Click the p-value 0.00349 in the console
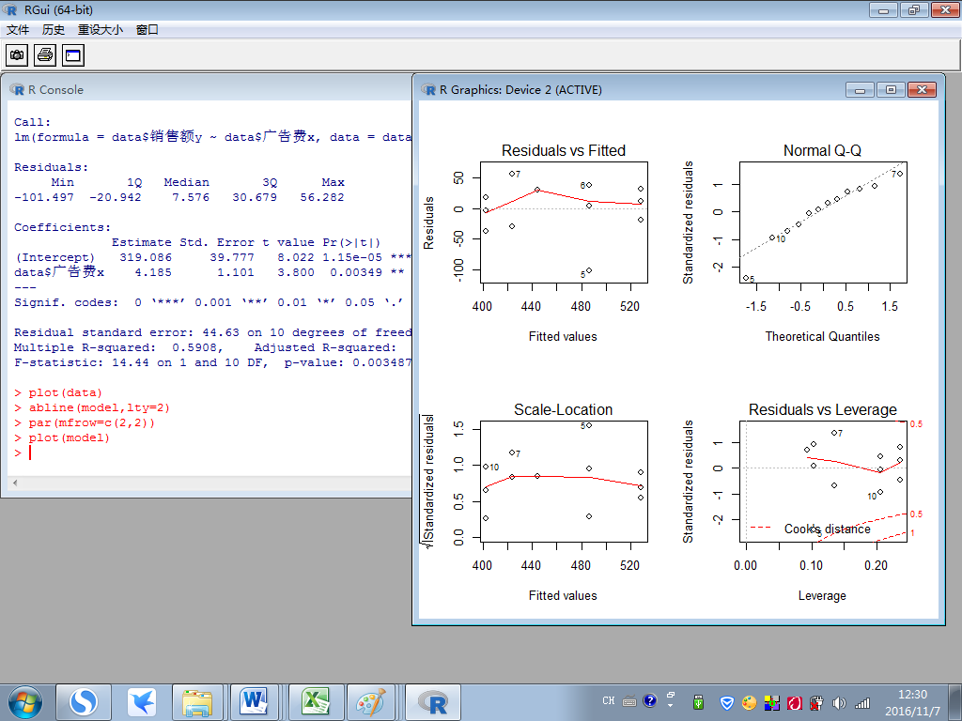Screen dimensions: 962x721 356,272
